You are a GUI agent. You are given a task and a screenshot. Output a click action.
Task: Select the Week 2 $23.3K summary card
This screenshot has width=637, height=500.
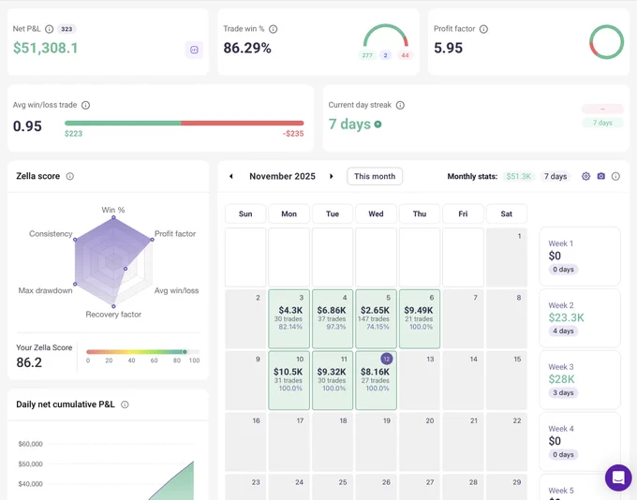tap(580, 318)
